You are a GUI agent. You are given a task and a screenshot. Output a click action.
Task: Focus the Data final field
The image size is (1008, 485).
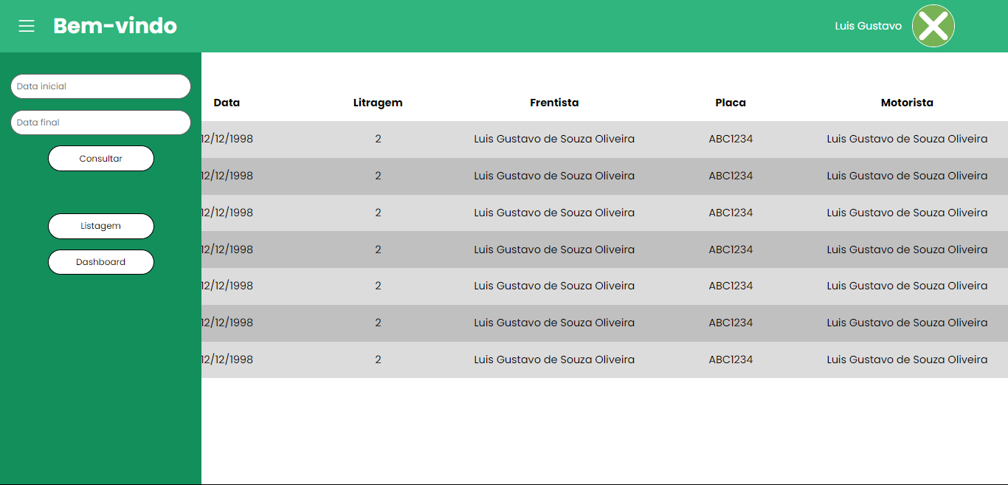point(100,123)
